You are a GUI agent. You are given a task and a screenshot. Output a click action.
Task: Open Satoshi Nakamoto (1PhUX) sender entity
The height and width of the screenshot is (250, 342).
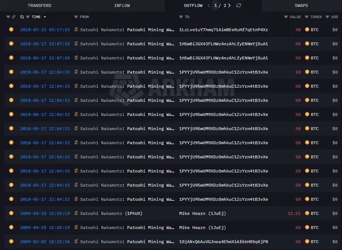click(x=111, y=213)
